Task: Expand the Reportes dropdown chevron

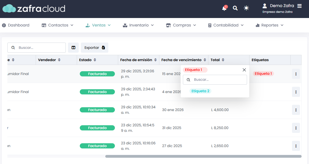Action: (x=282, y=25)
